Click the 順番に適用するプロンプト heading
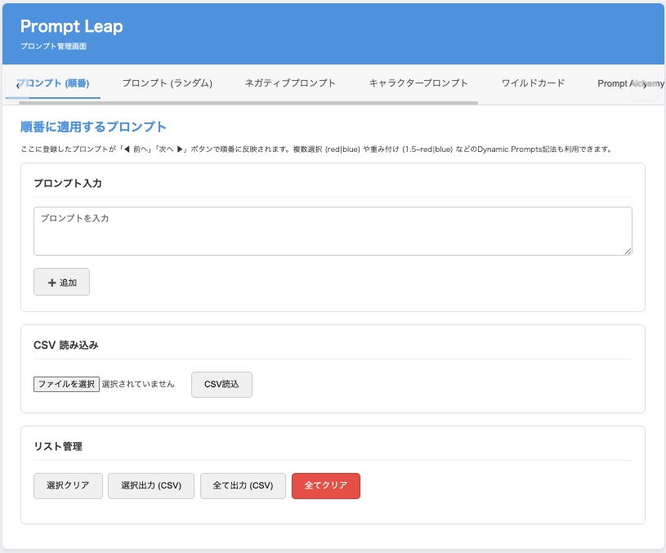The image size is (666, 553). click(93, 127)
